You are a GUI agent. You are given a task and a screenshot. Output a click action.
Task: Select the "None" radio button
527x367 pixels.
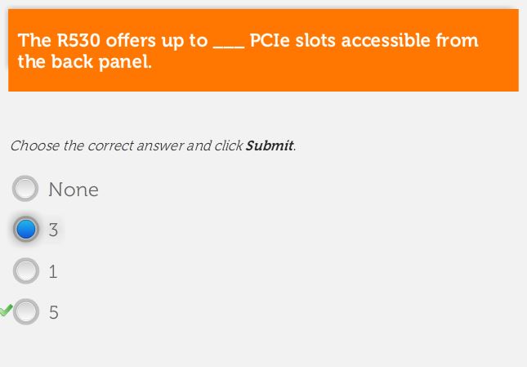[x=25, y=189]
